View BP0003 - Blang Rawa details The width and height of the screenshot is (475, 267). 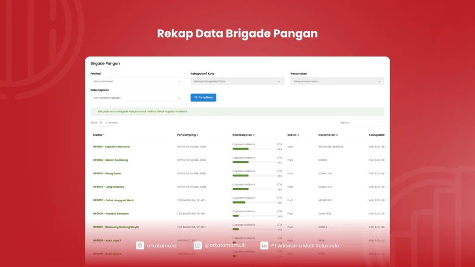point(107,173)
